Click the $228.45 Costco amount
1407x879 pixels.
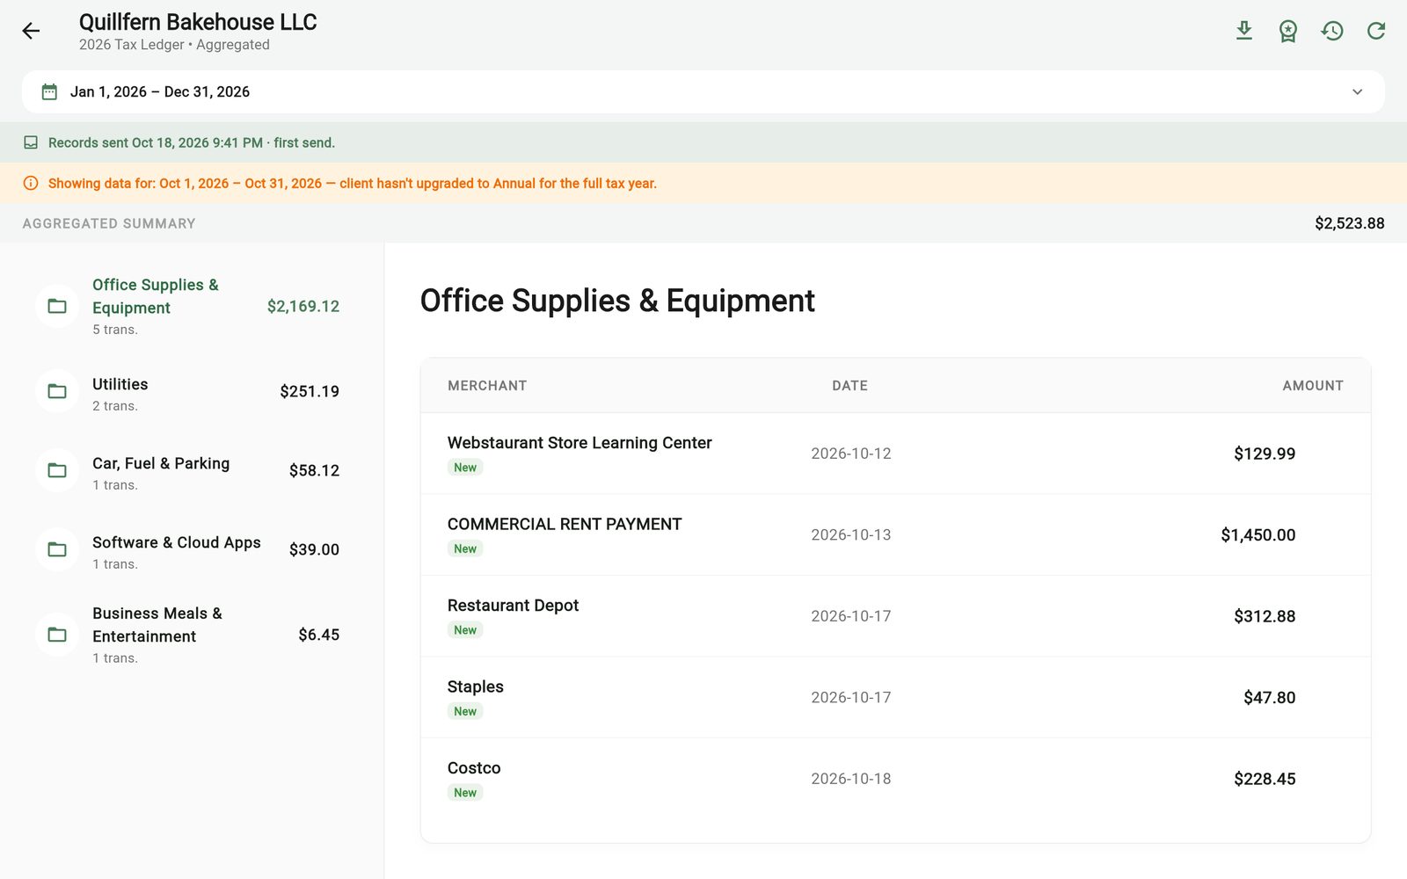coord(1265,779)
